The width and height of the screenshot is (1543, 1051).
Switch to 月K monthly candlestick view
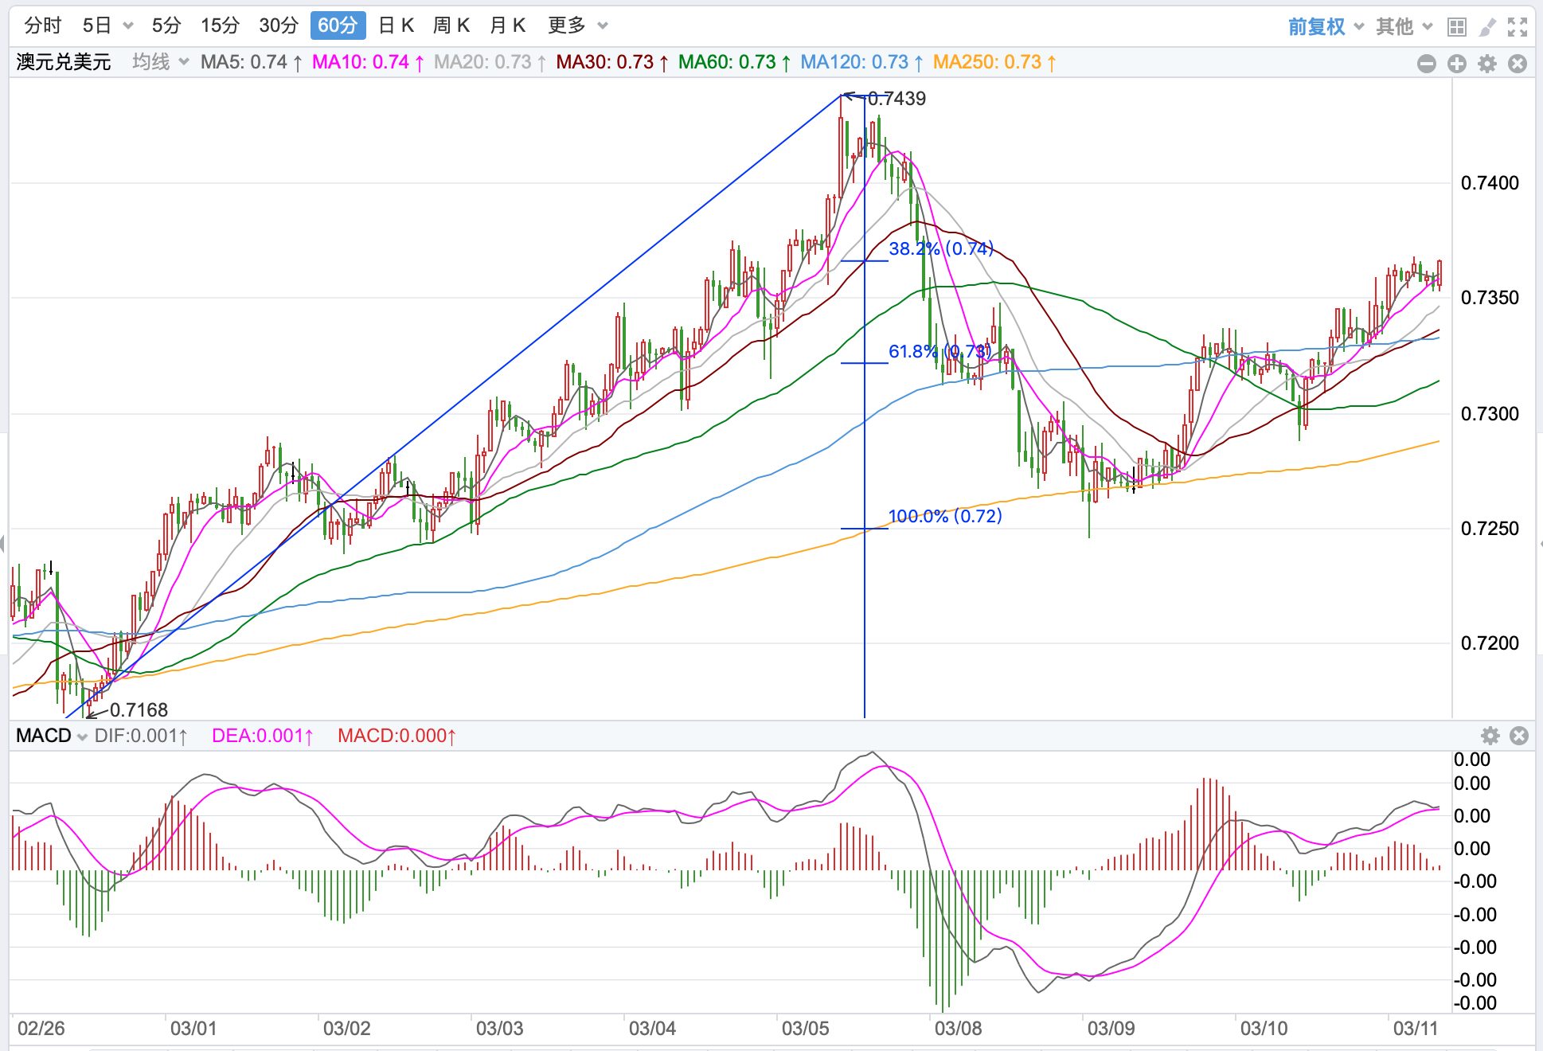click(507, 25)
